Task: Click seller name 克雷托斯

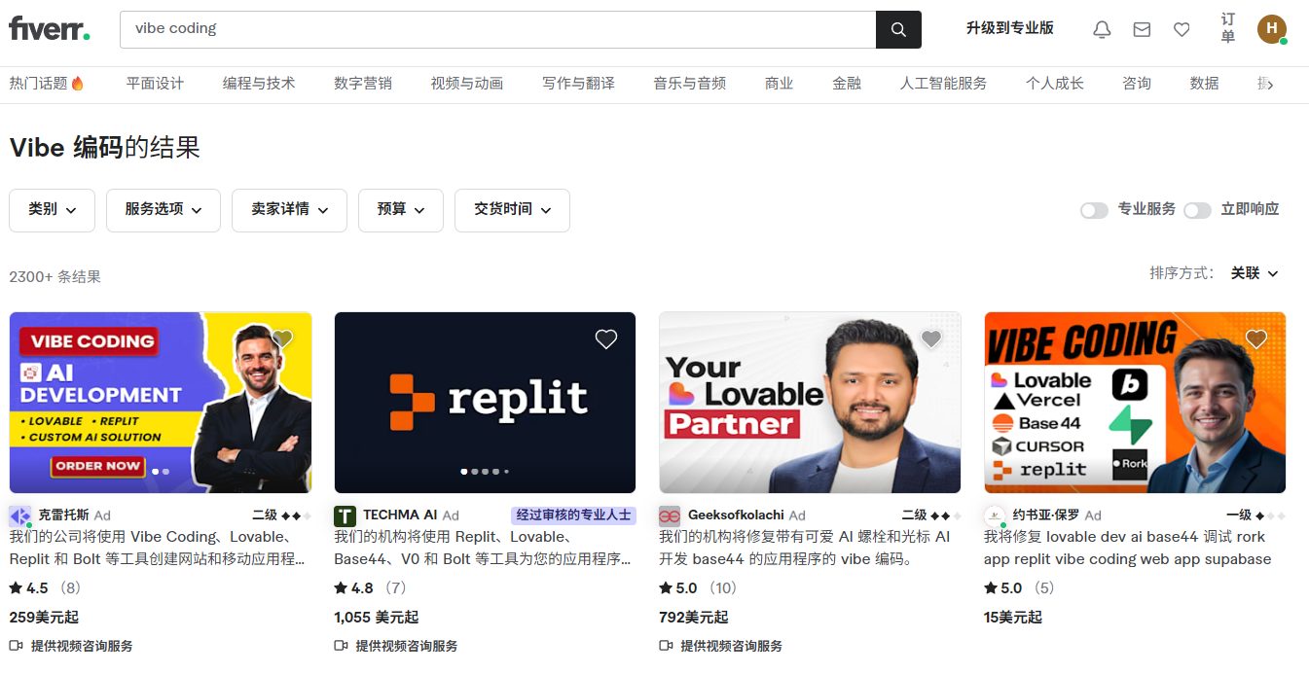Action: pyautogui.click(x=63, y=515)
